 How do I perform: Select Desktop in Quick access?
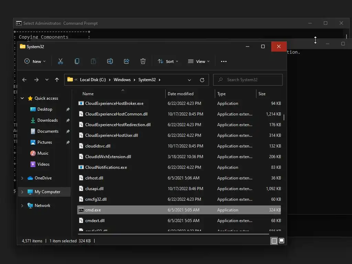[x=45, y=109]
